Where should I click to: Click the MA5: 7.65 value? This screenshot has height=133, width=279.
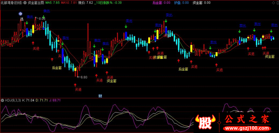(52, 3)
